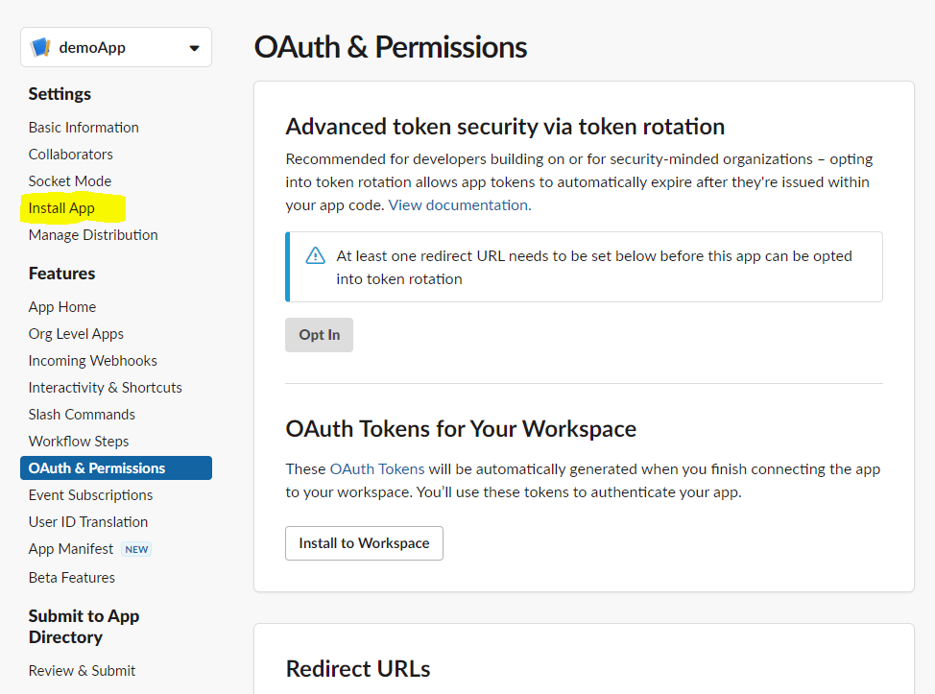Open Basic Information settings

coord(84,128)
